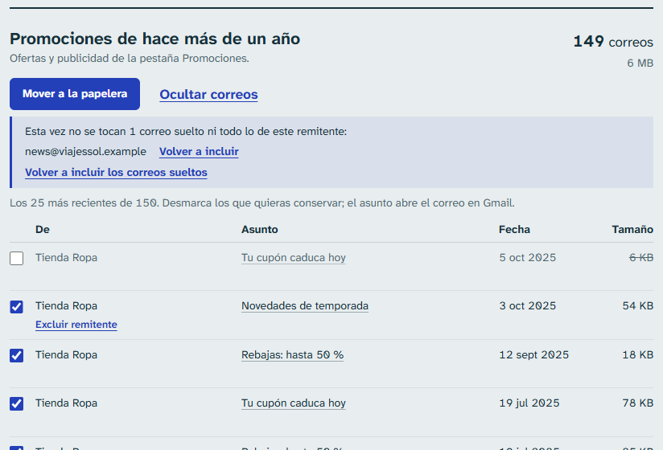Click the 'Esta vez no se tocan 1 correo suelto' notice
The width and height of the screenshot is (663, 450).
click(x=186, y=132)
